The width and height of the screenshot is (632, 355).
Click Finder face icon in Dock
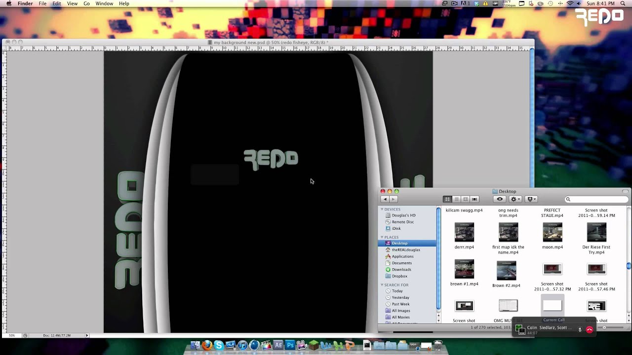point(195,345)
